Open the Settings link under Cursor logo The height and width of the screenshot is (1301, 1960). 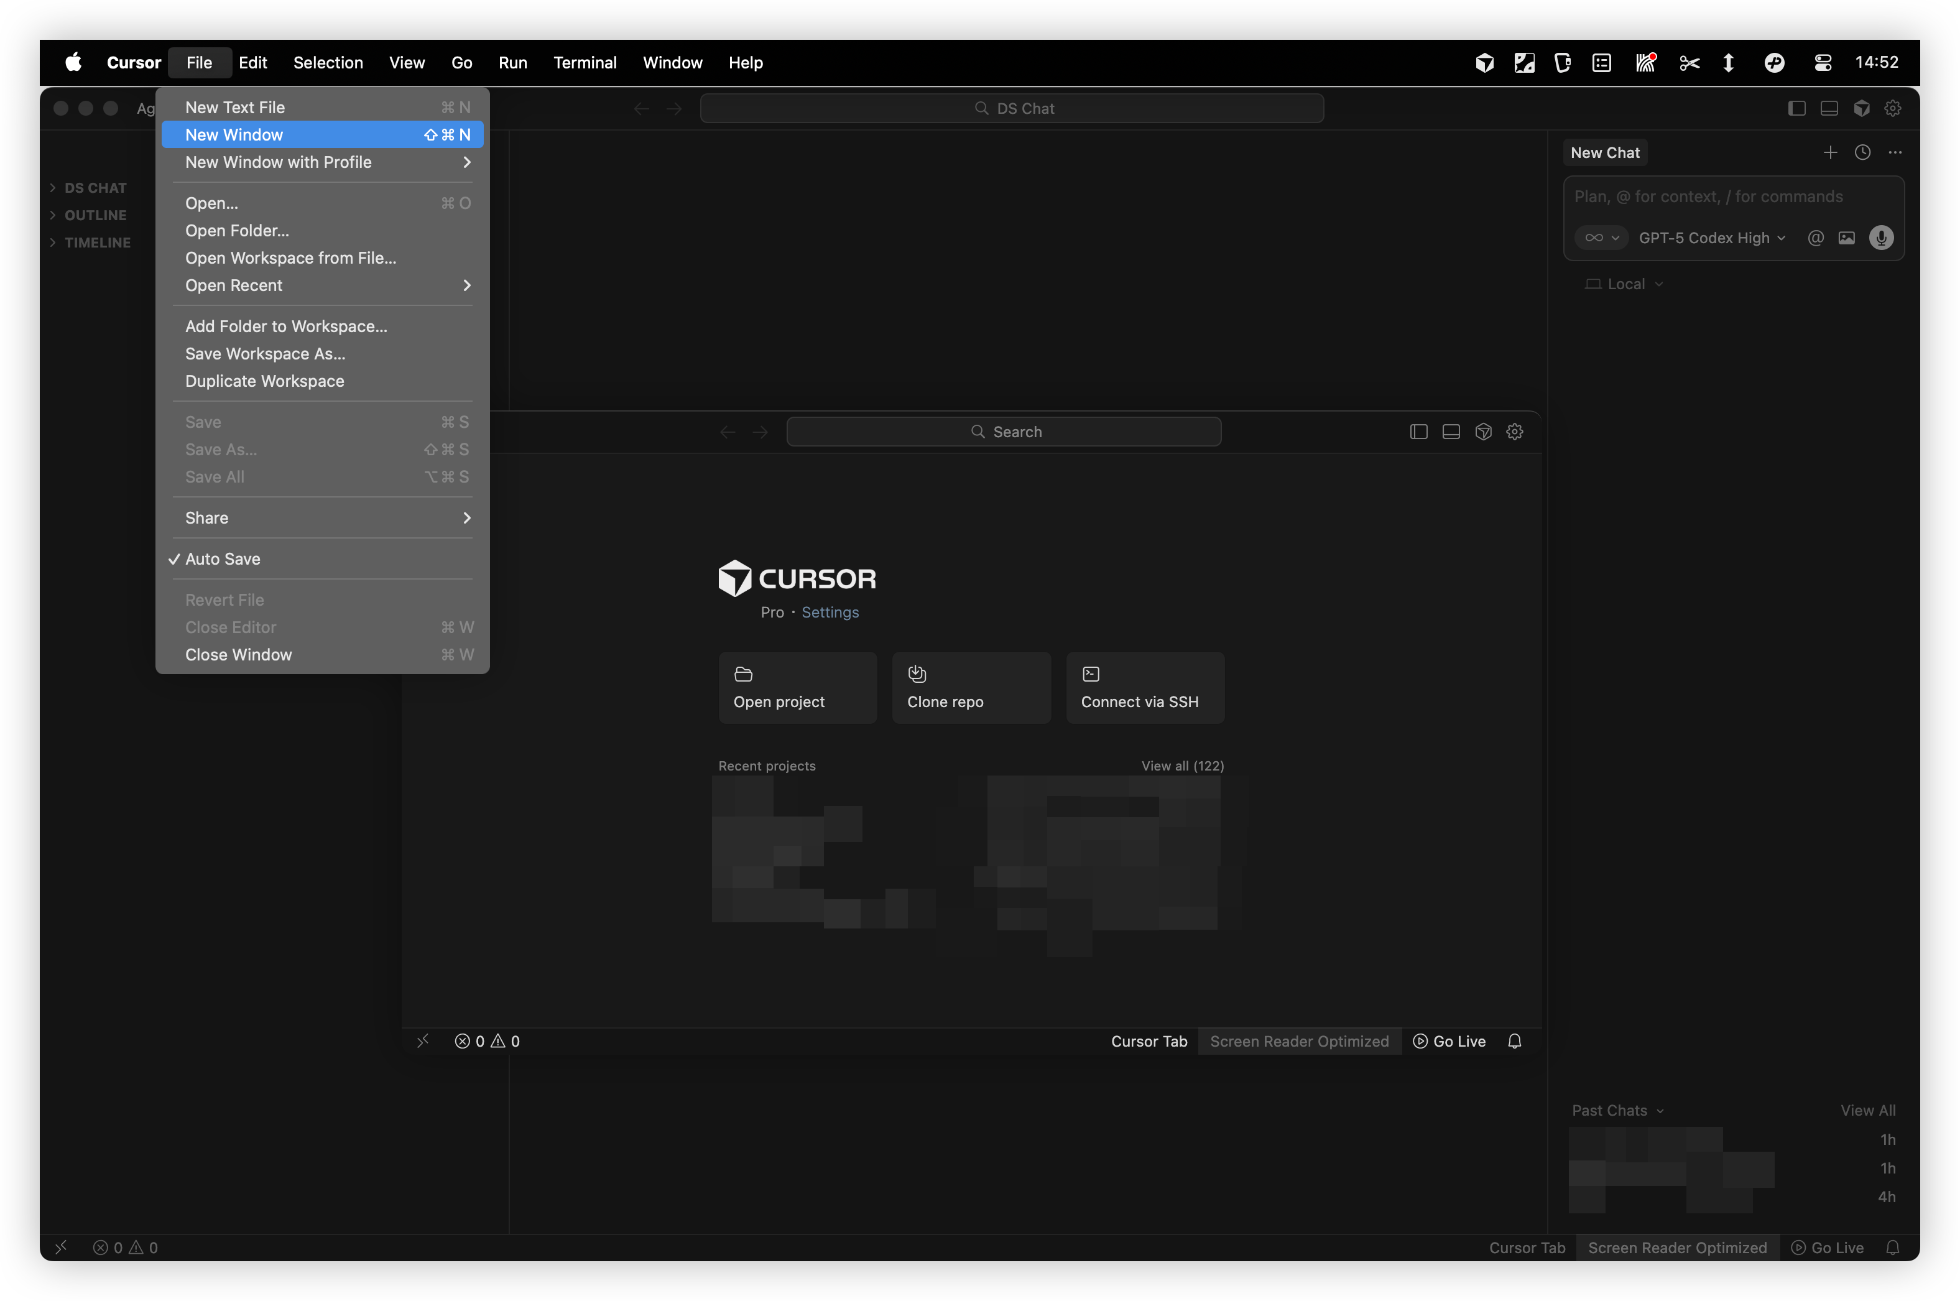click(830, 613)
